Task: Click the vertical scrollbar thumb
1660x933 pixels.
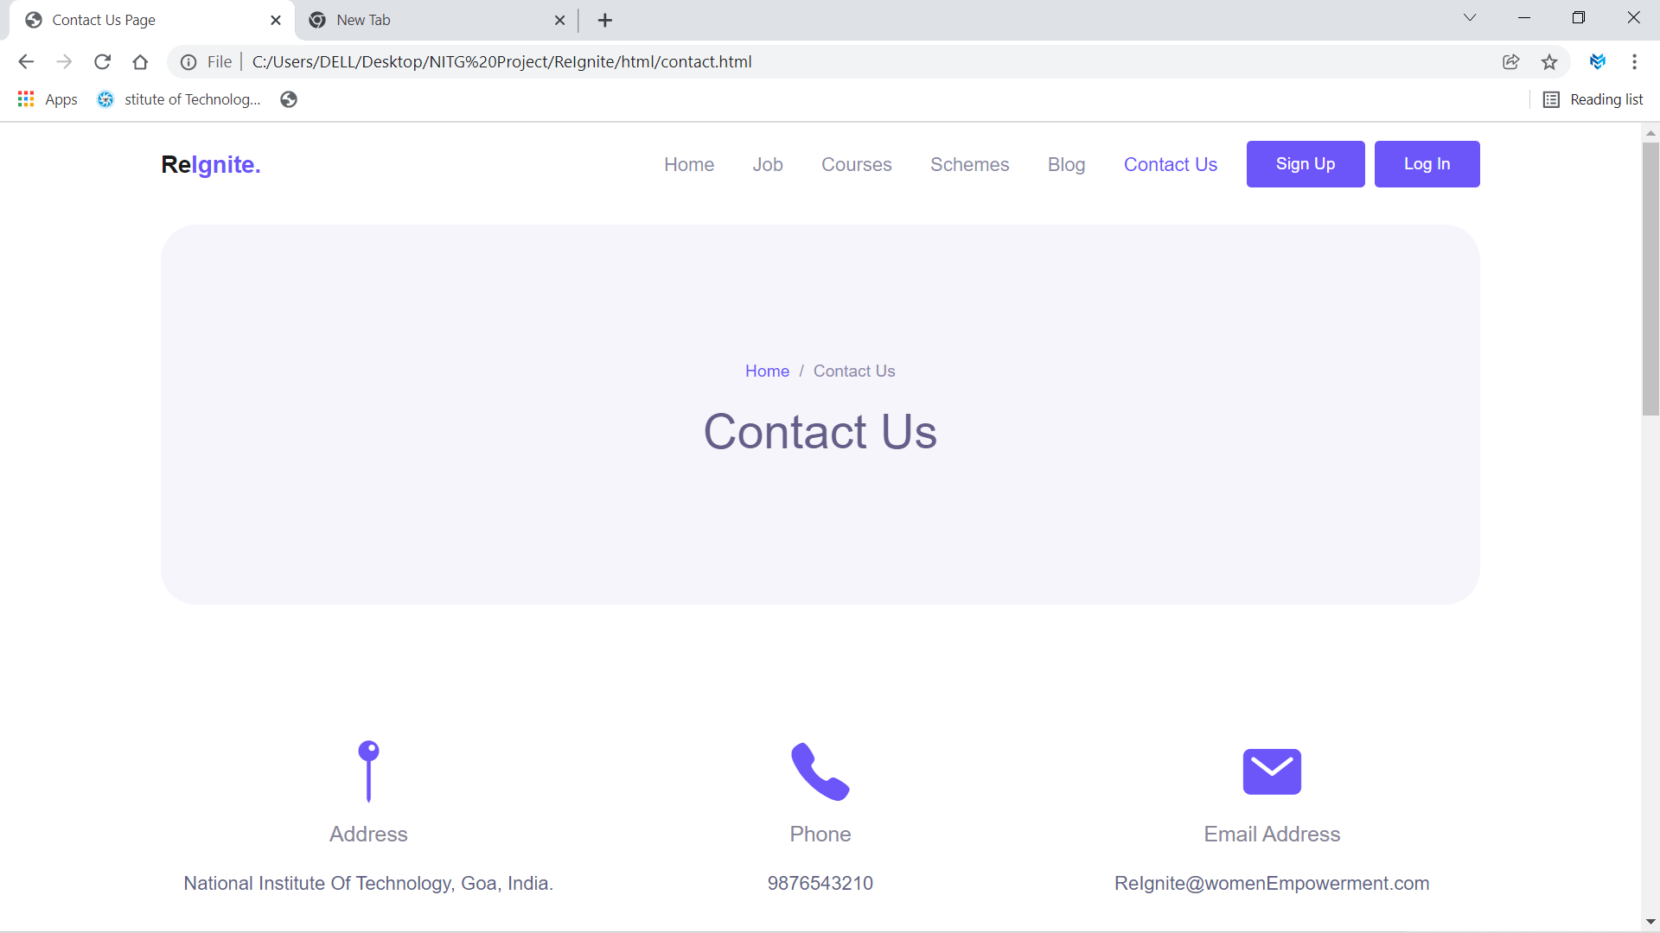Action: coord(1650,279)
